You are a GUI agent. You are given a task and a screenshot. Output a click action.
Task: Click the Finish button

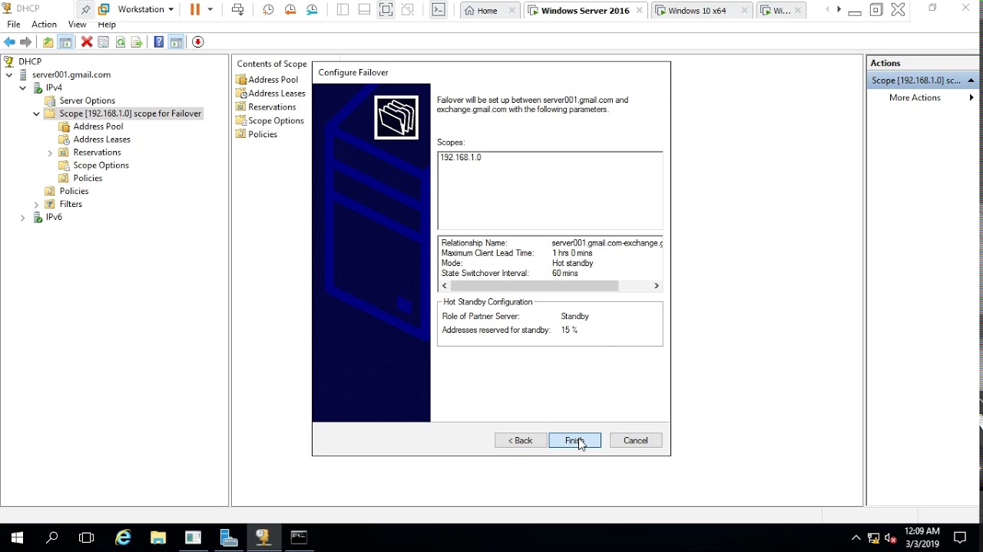tap(575, 441)
